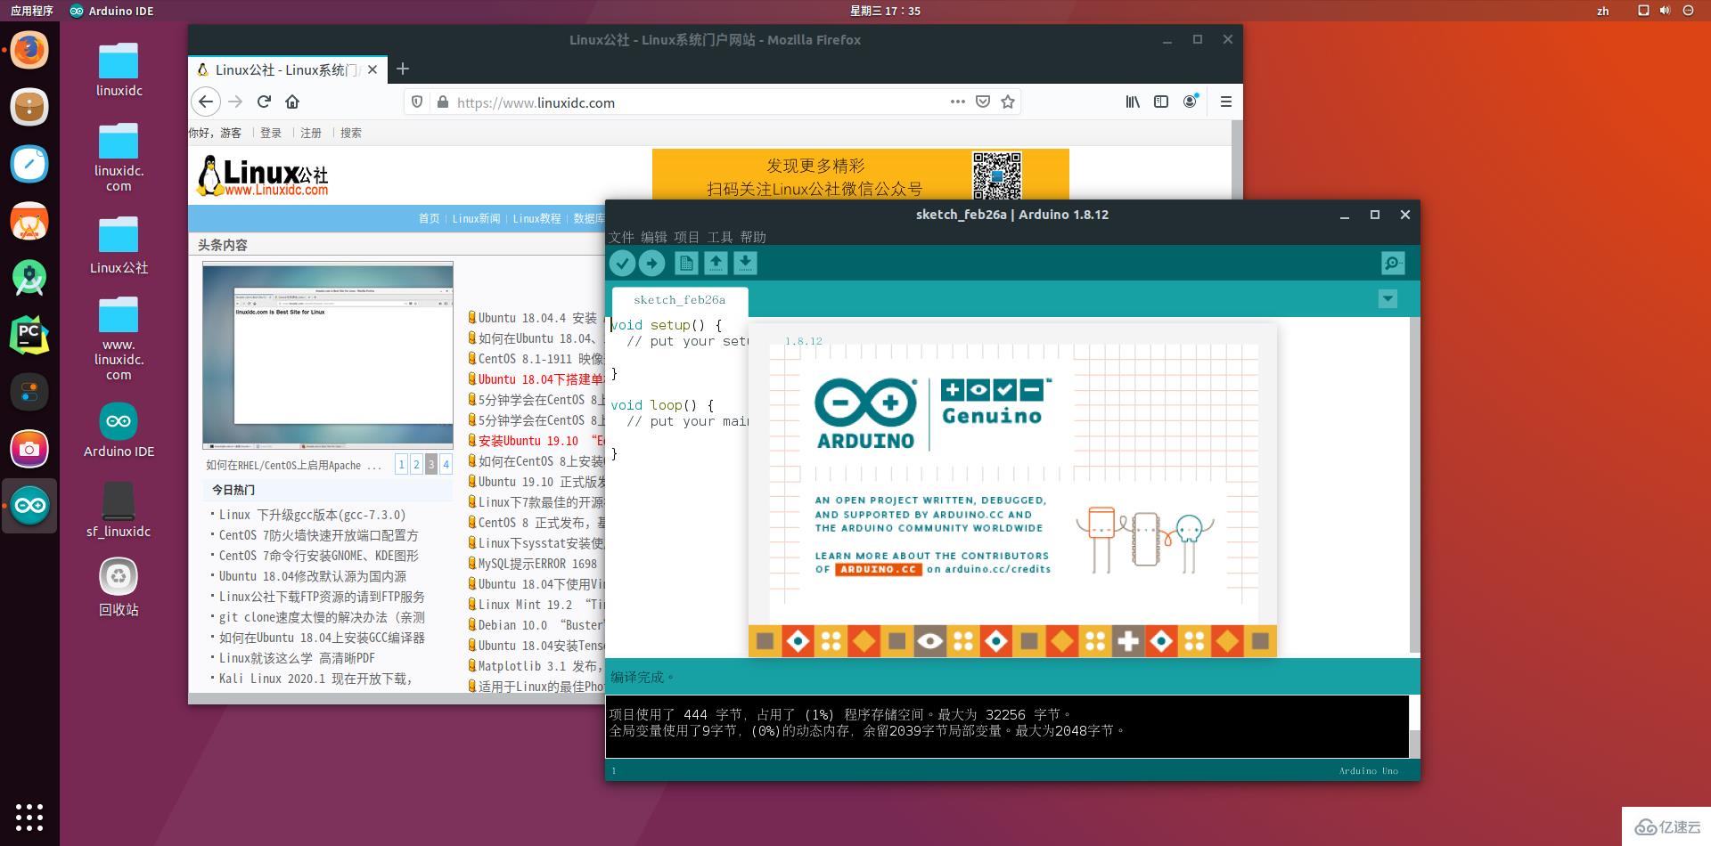Screen dimensions: 1711x846
Task: Create a new sketch with New icon
Action: (x=686, y=263)
